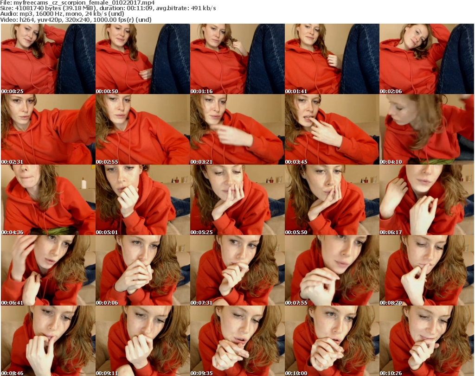Viewport: 475px width, 376px height.
Task: Click the 'Audio: mp3, 16000 Hz' info line
Action: click(62, 14)
